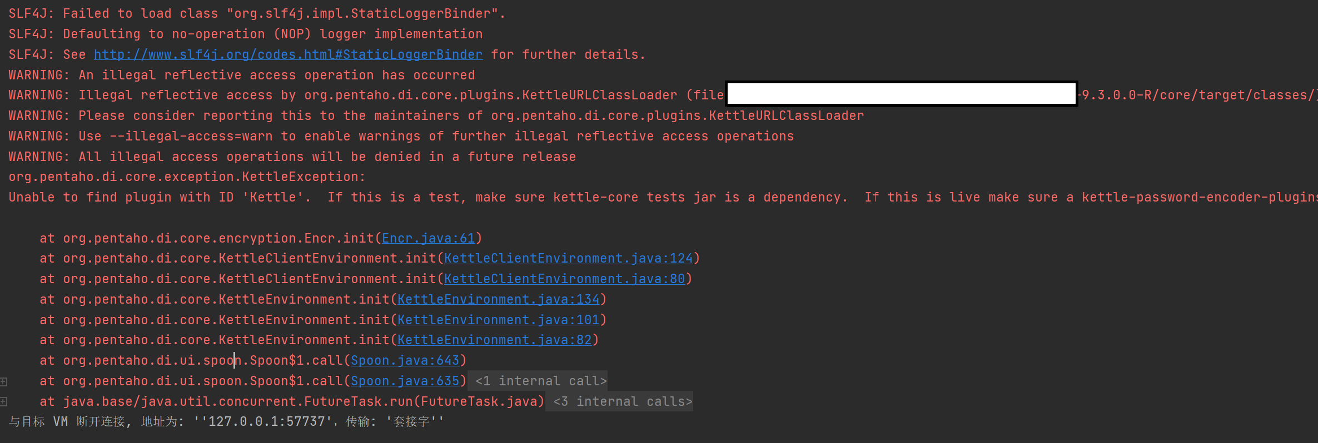Expand gutter plus icon beside Spoon.java:635 line

[4, 381]
